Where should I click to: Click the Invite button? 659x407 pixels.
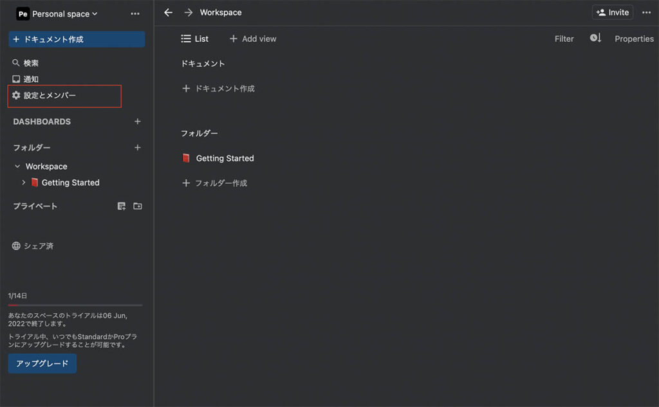pos(612,13)
